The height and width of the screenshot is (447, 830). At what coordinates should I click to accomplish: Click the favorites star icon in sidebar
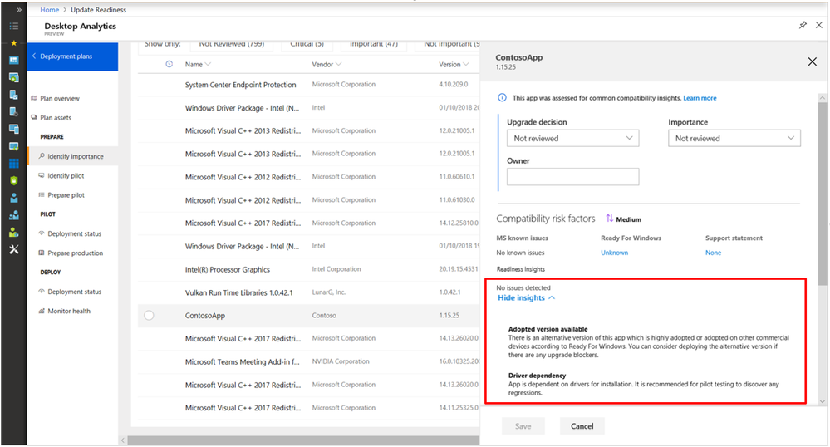coord(13,42)
